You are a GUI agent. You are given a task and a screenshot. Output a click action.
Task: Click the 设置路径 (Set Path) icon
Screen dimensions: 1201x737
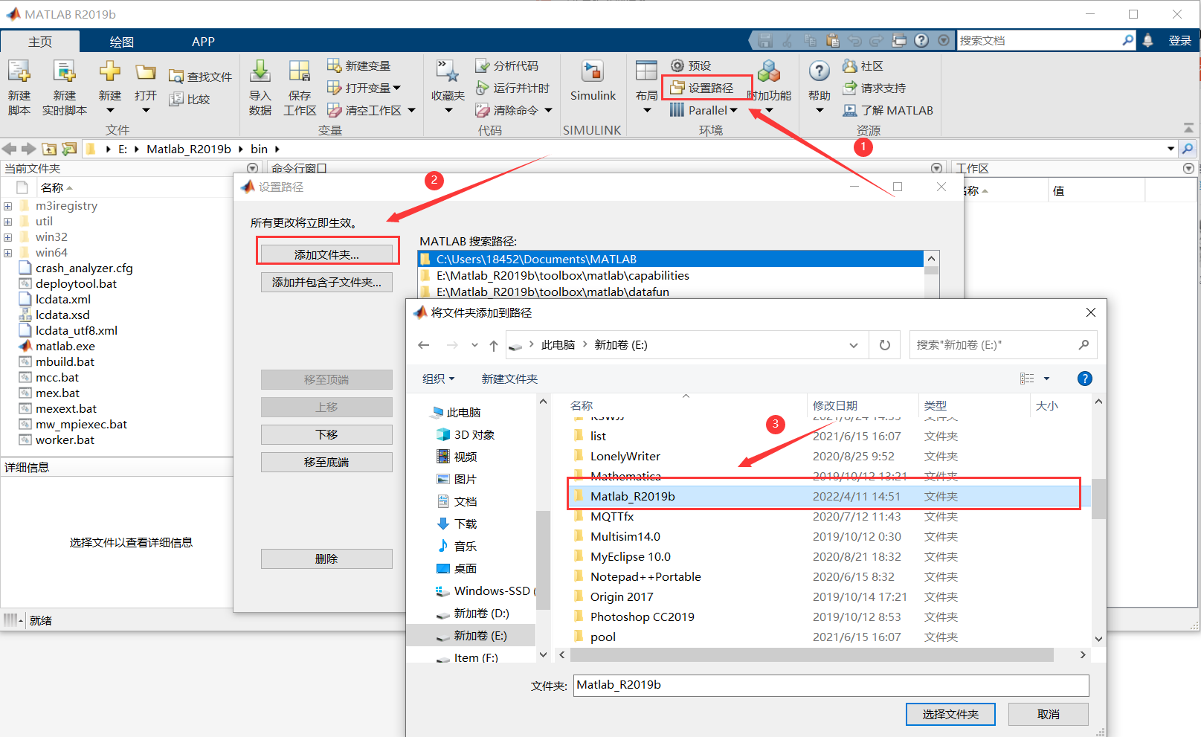point(705,87)
